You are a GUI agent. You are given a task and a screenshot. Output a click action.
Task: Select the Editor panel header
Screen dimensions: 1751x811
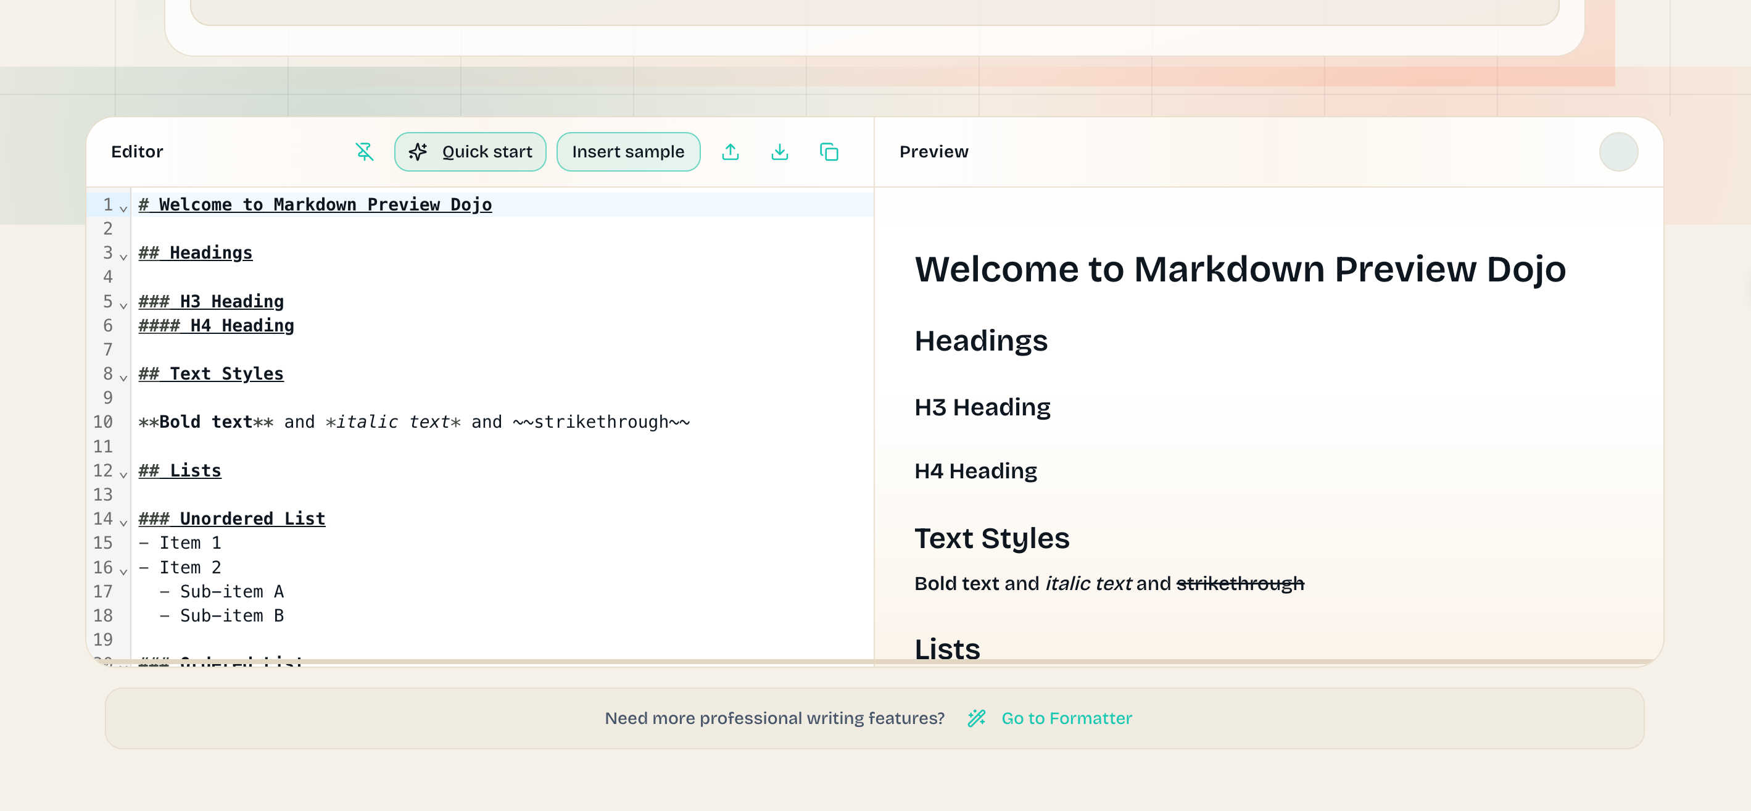tap(138, 152)
